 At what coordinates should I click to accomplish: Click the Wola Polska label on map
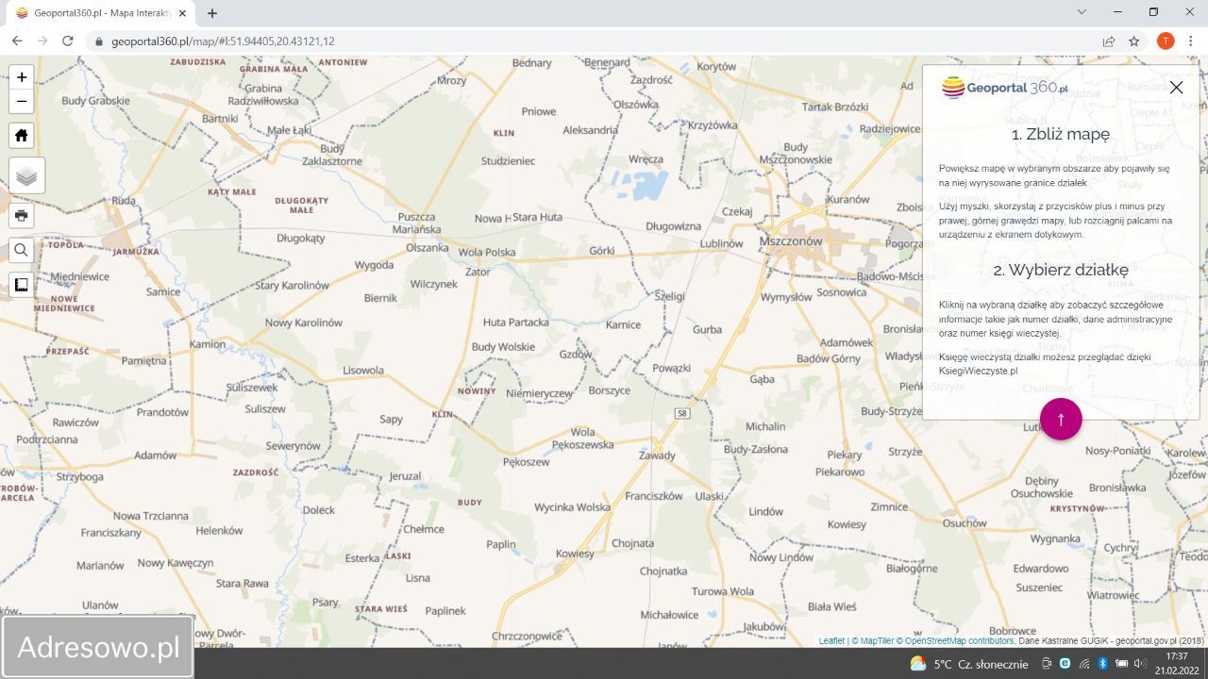pos(487,253)
